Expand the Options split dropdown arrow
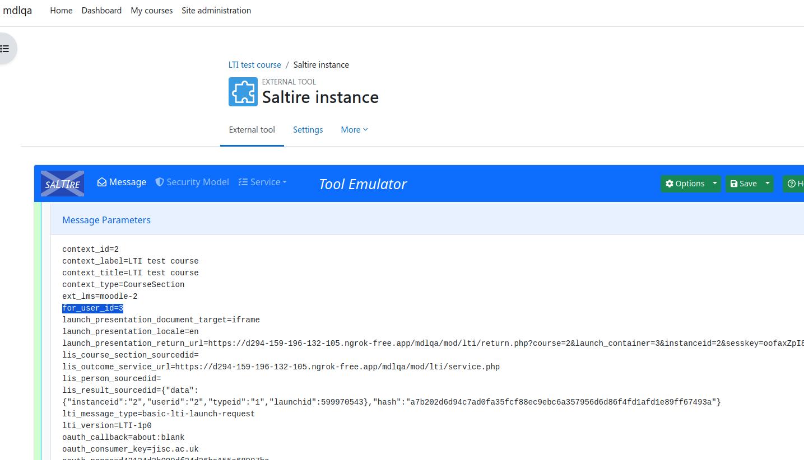This screenshot has width=804, height=460. coord(714,184)
